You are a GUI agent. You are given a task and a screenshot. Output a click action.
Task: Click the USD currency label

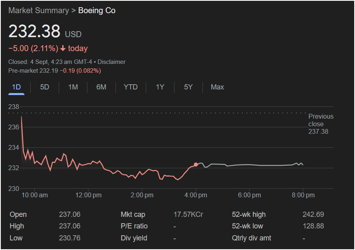point(73,34)
